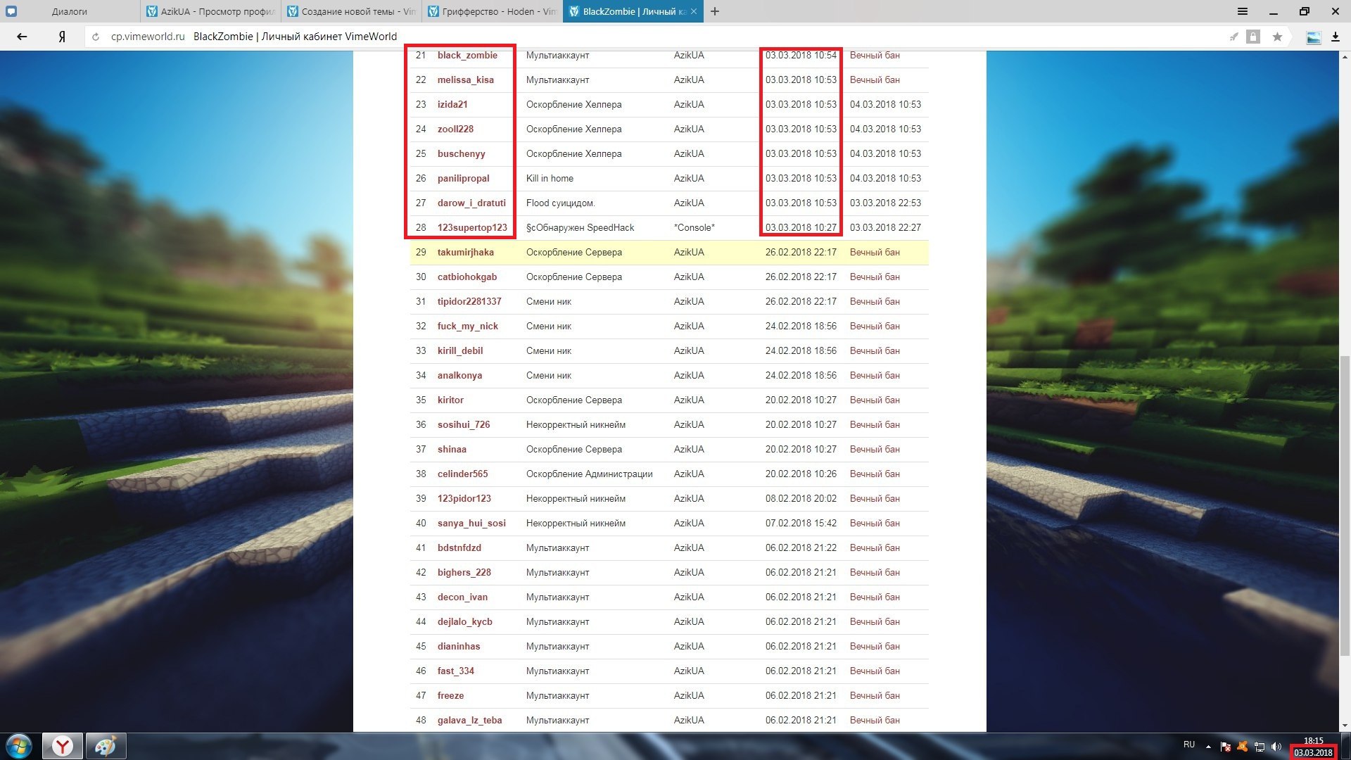1351x760 pixels.
Task: Switch to the Диалоги tab
Action: pos(70,11)
